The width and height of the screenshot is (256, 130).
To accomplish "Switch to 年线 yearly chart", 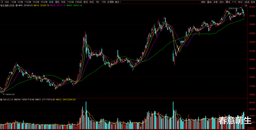I will point(92,2).
